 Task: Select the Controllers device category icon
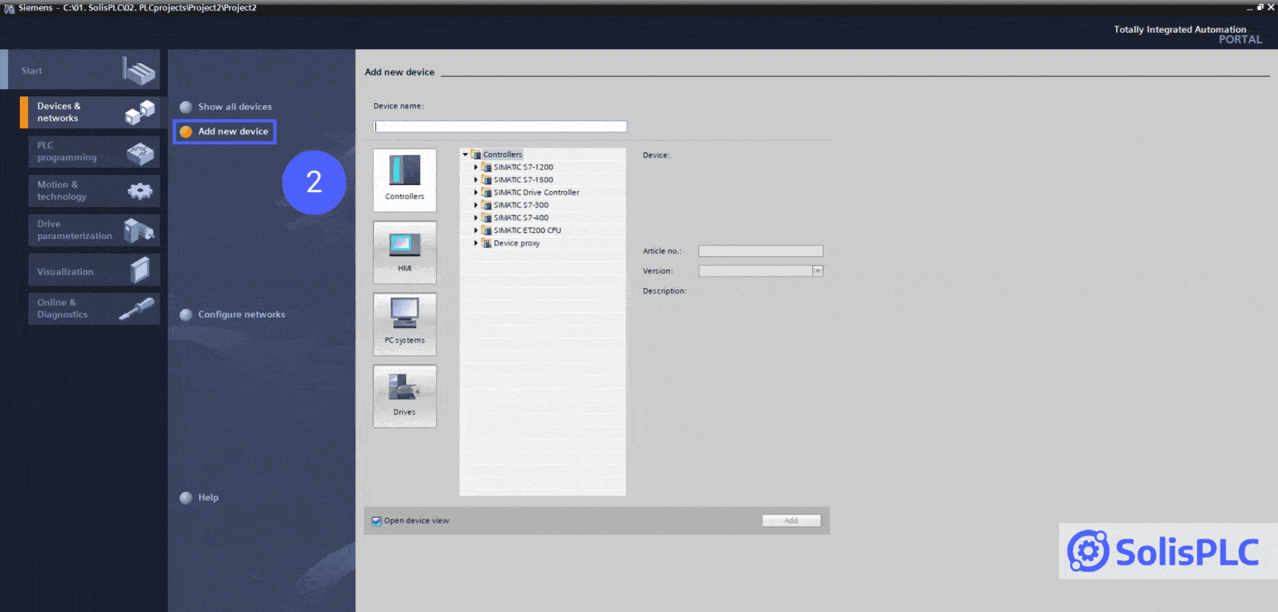(404, 180)
